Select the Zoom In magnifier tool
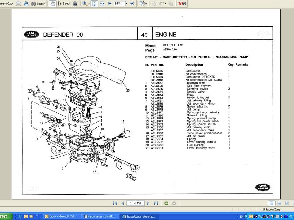The image size is (294, 220). click(x=85, y=4)
